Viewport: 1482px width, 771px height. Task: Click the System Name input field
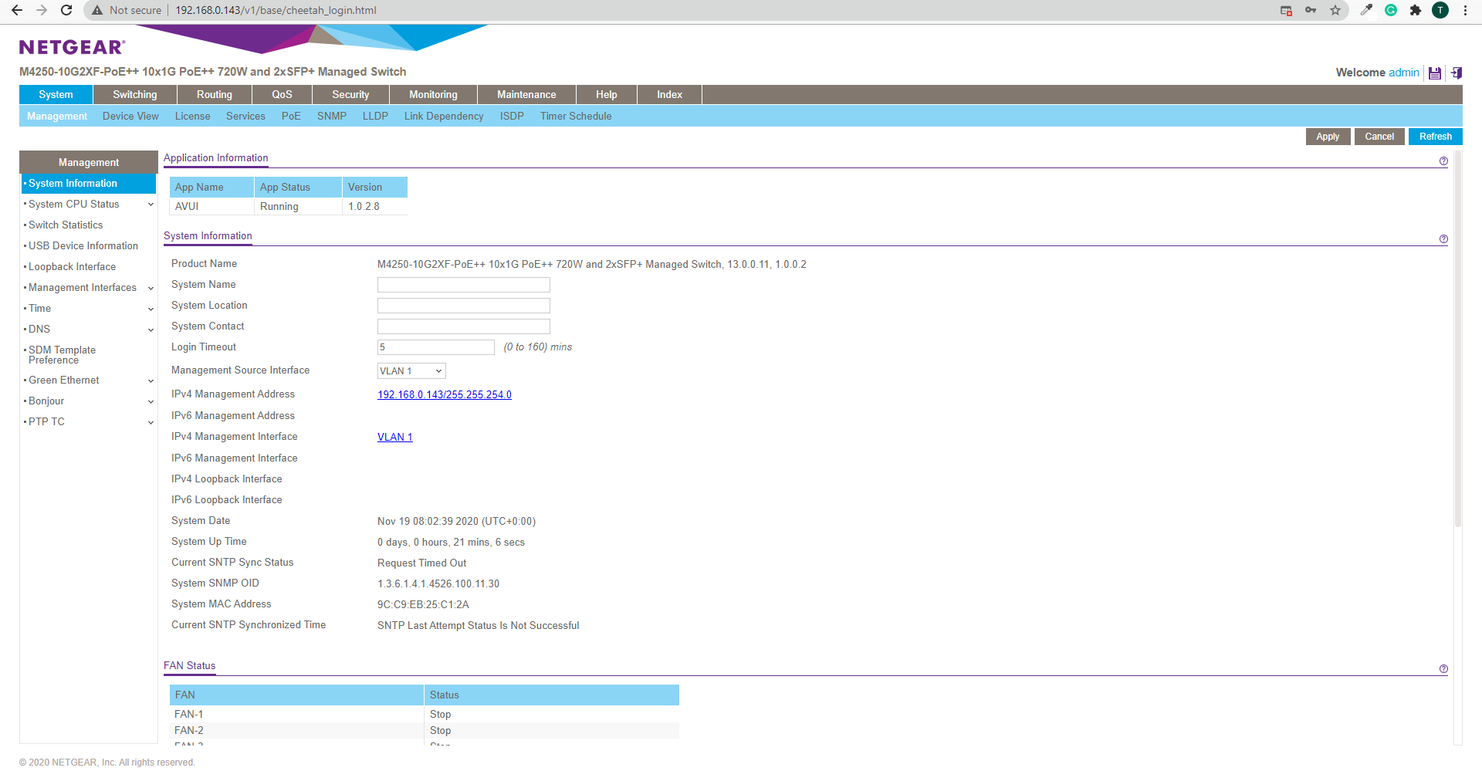point(464,285)
